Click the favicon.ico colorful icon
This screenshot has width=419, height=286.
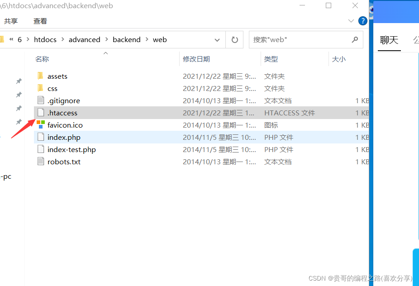41,124
